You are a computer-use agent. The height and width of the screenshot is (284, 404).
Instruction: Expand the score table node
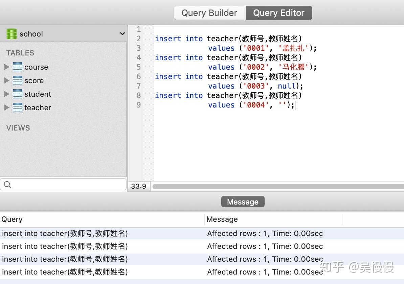point(7,80)
